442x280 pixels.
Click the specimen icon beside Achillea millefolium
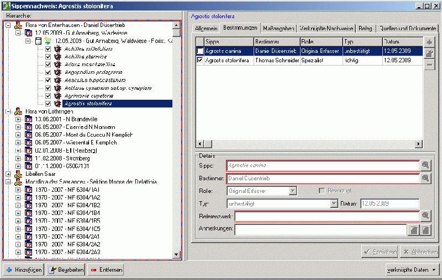(57, 49)
